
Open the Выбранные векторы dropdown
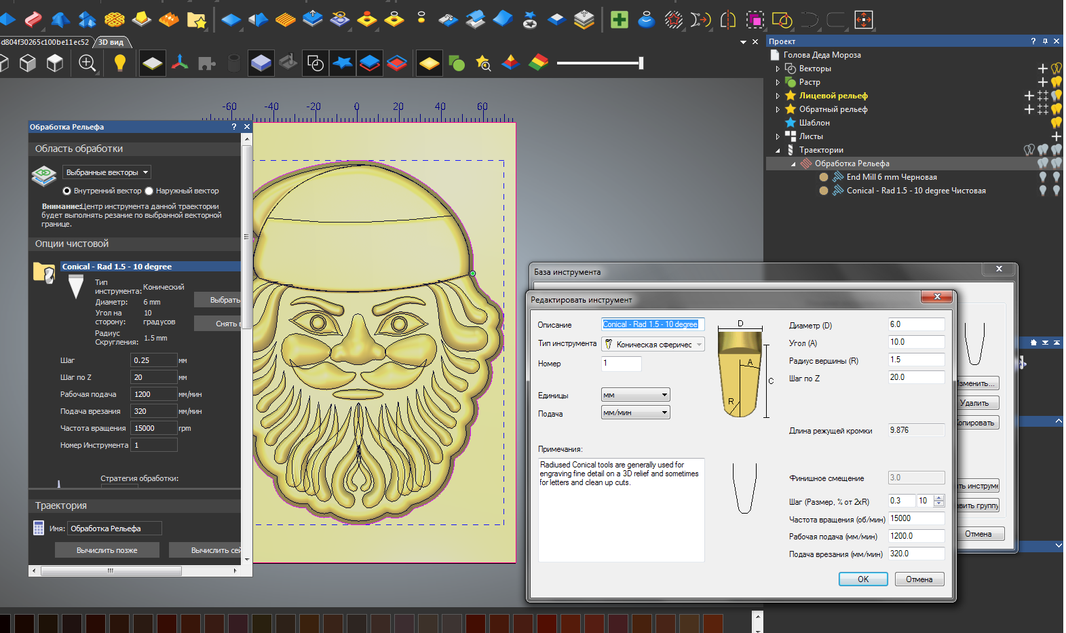(107, 172)
